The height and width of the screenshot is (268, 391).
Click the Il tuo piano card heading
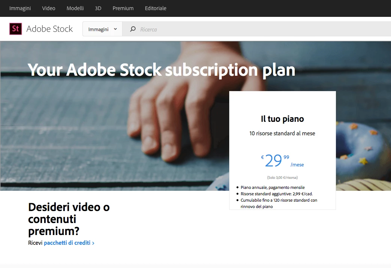click(x=282, y=119)
